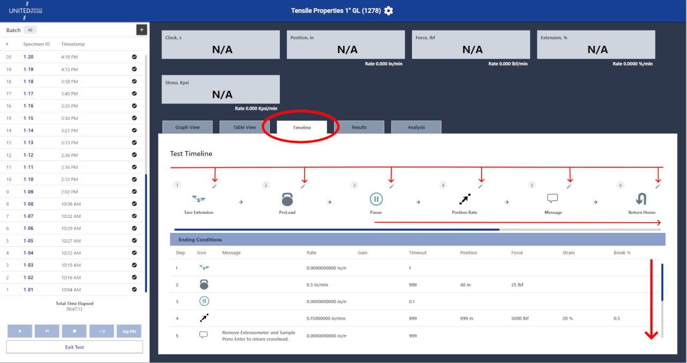Viewport: 687px width, 363px height.
Task: Click the Ending Conditions section header
Action: point(418,239)
